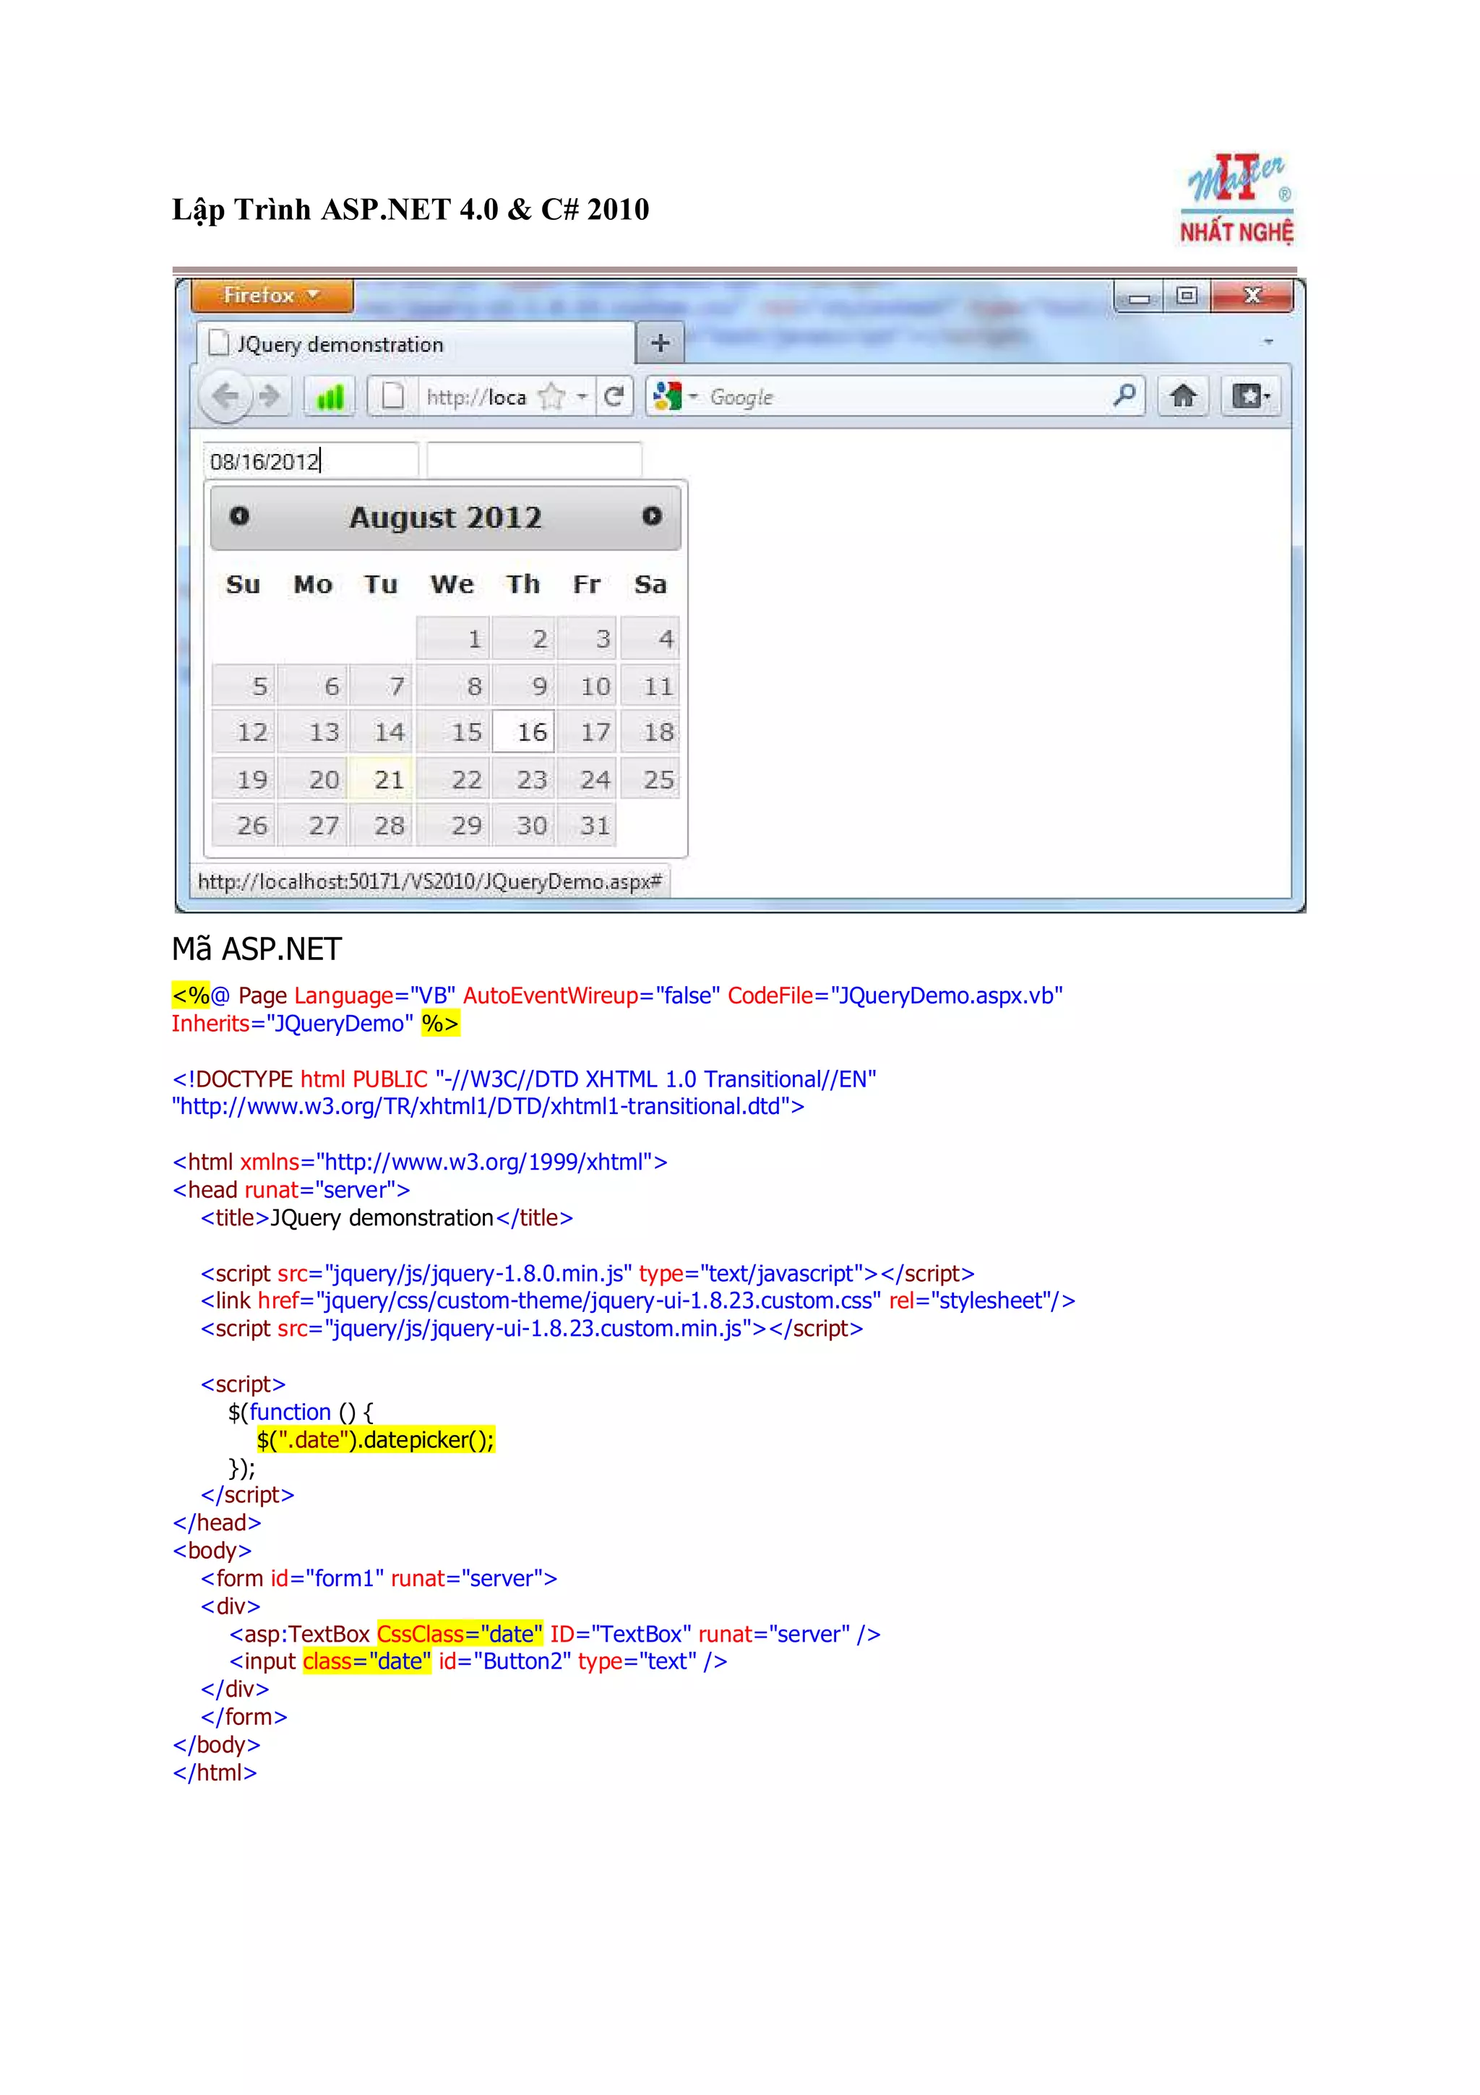Screen dimensions: 1480x2095
Task: Reload the page with the refresh icon
Action: tap(614, 397)
